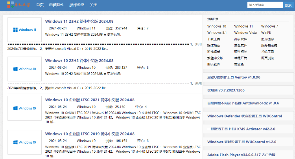The width and height of the screenshot is (295, 159).
Task: Open Windows Defender WDControl link
Action: (x=245, y=116)
